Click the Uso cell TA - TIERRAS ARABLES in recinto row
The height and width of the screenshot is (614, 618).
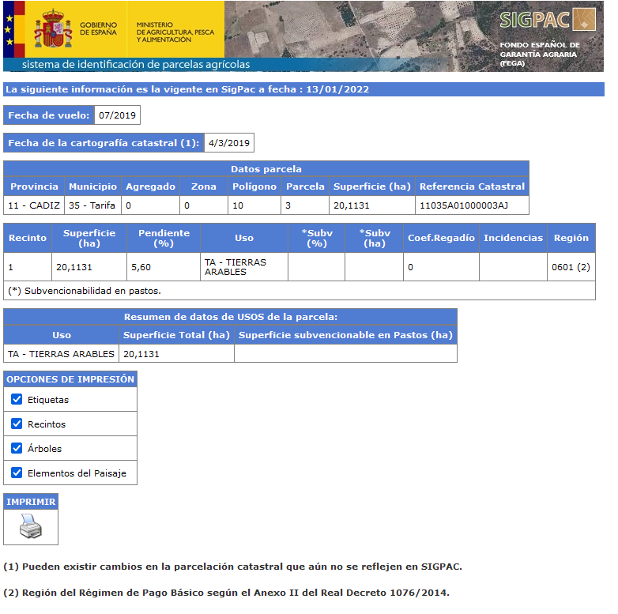tap(235, 267)
